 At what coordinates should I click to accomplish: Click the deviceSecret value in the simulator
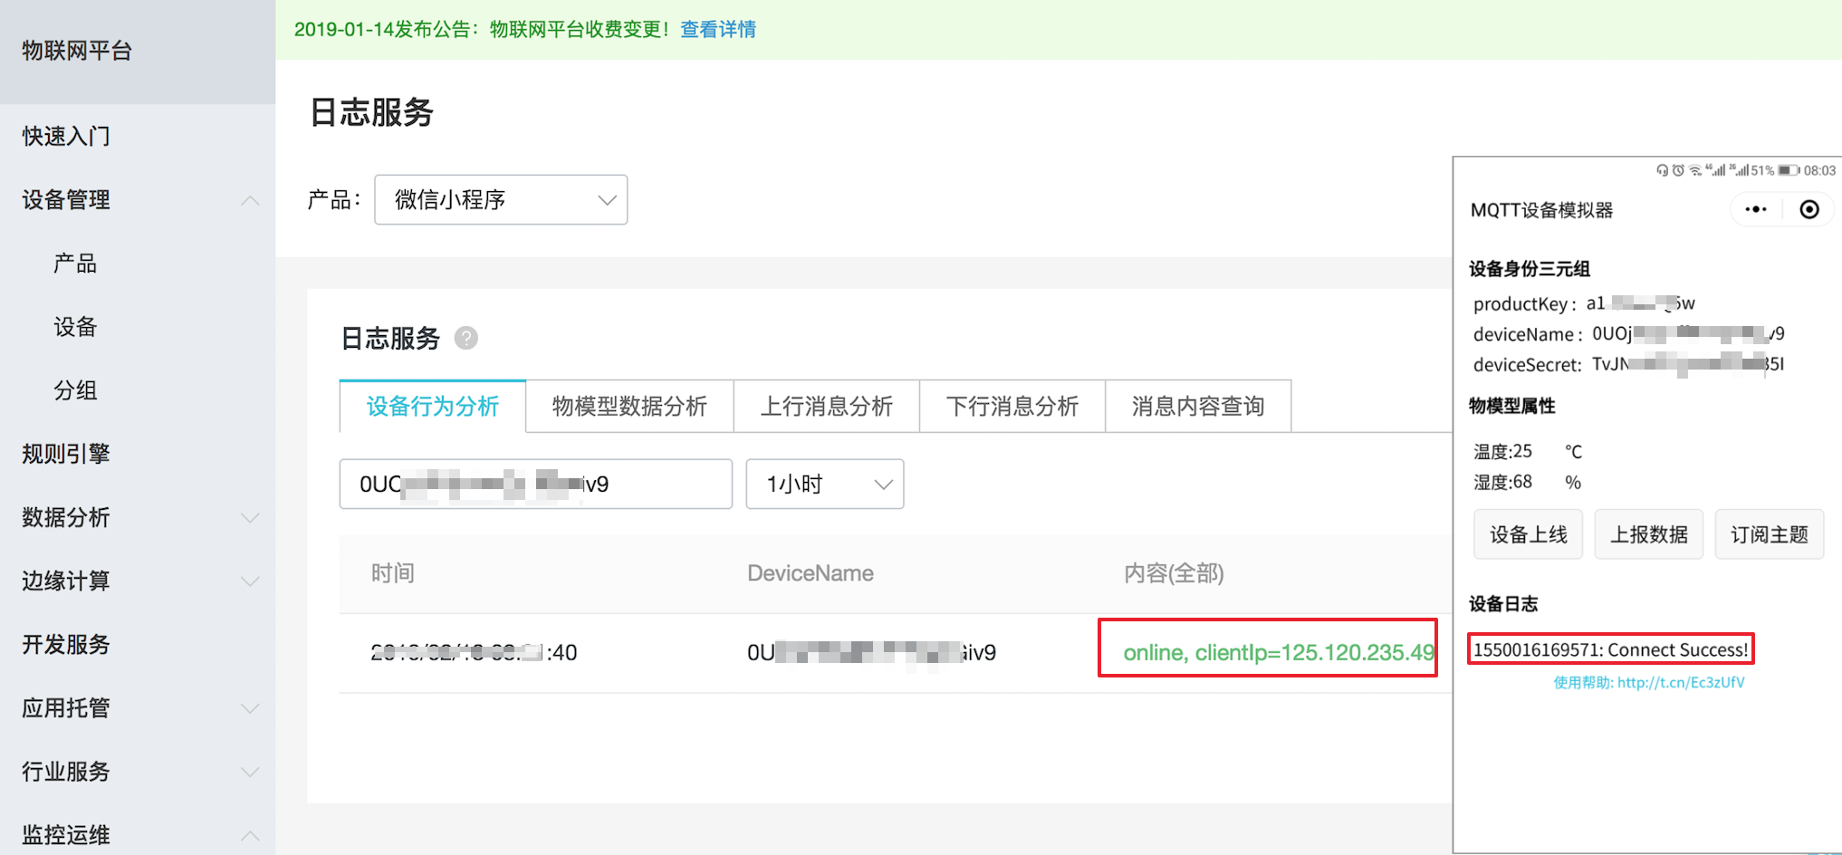[1688, 364]
